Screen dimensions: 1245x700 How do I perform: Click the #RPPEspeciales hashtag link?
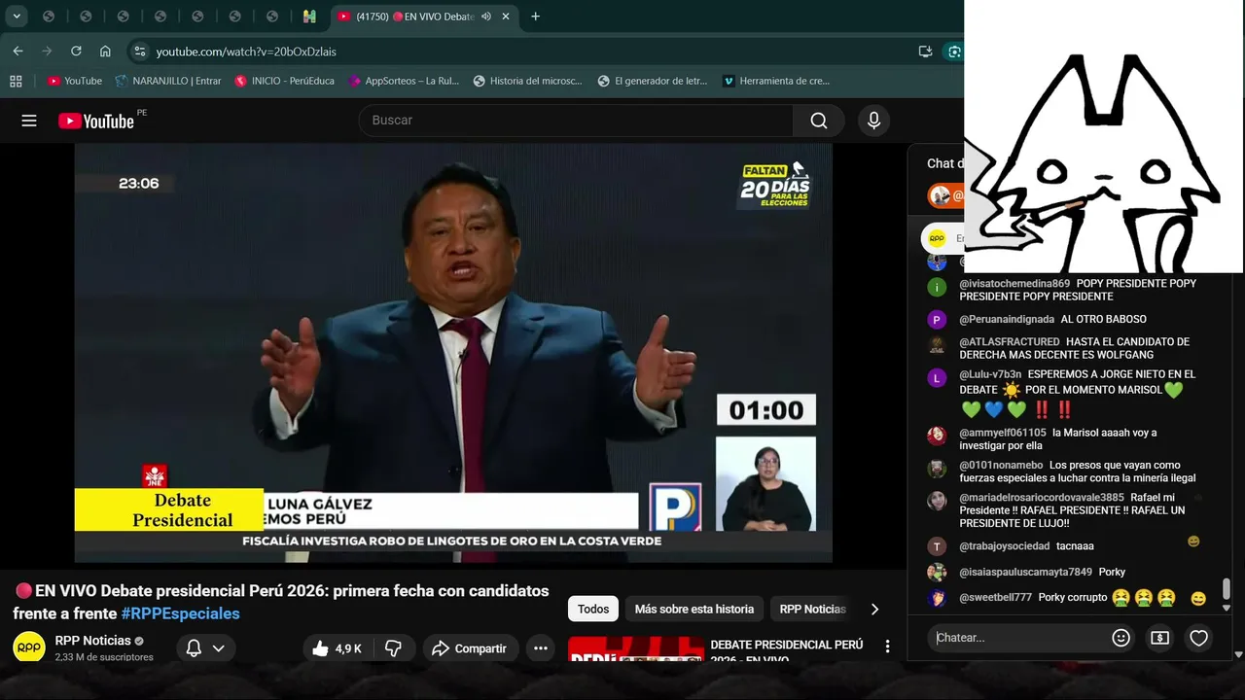[180, 613]
